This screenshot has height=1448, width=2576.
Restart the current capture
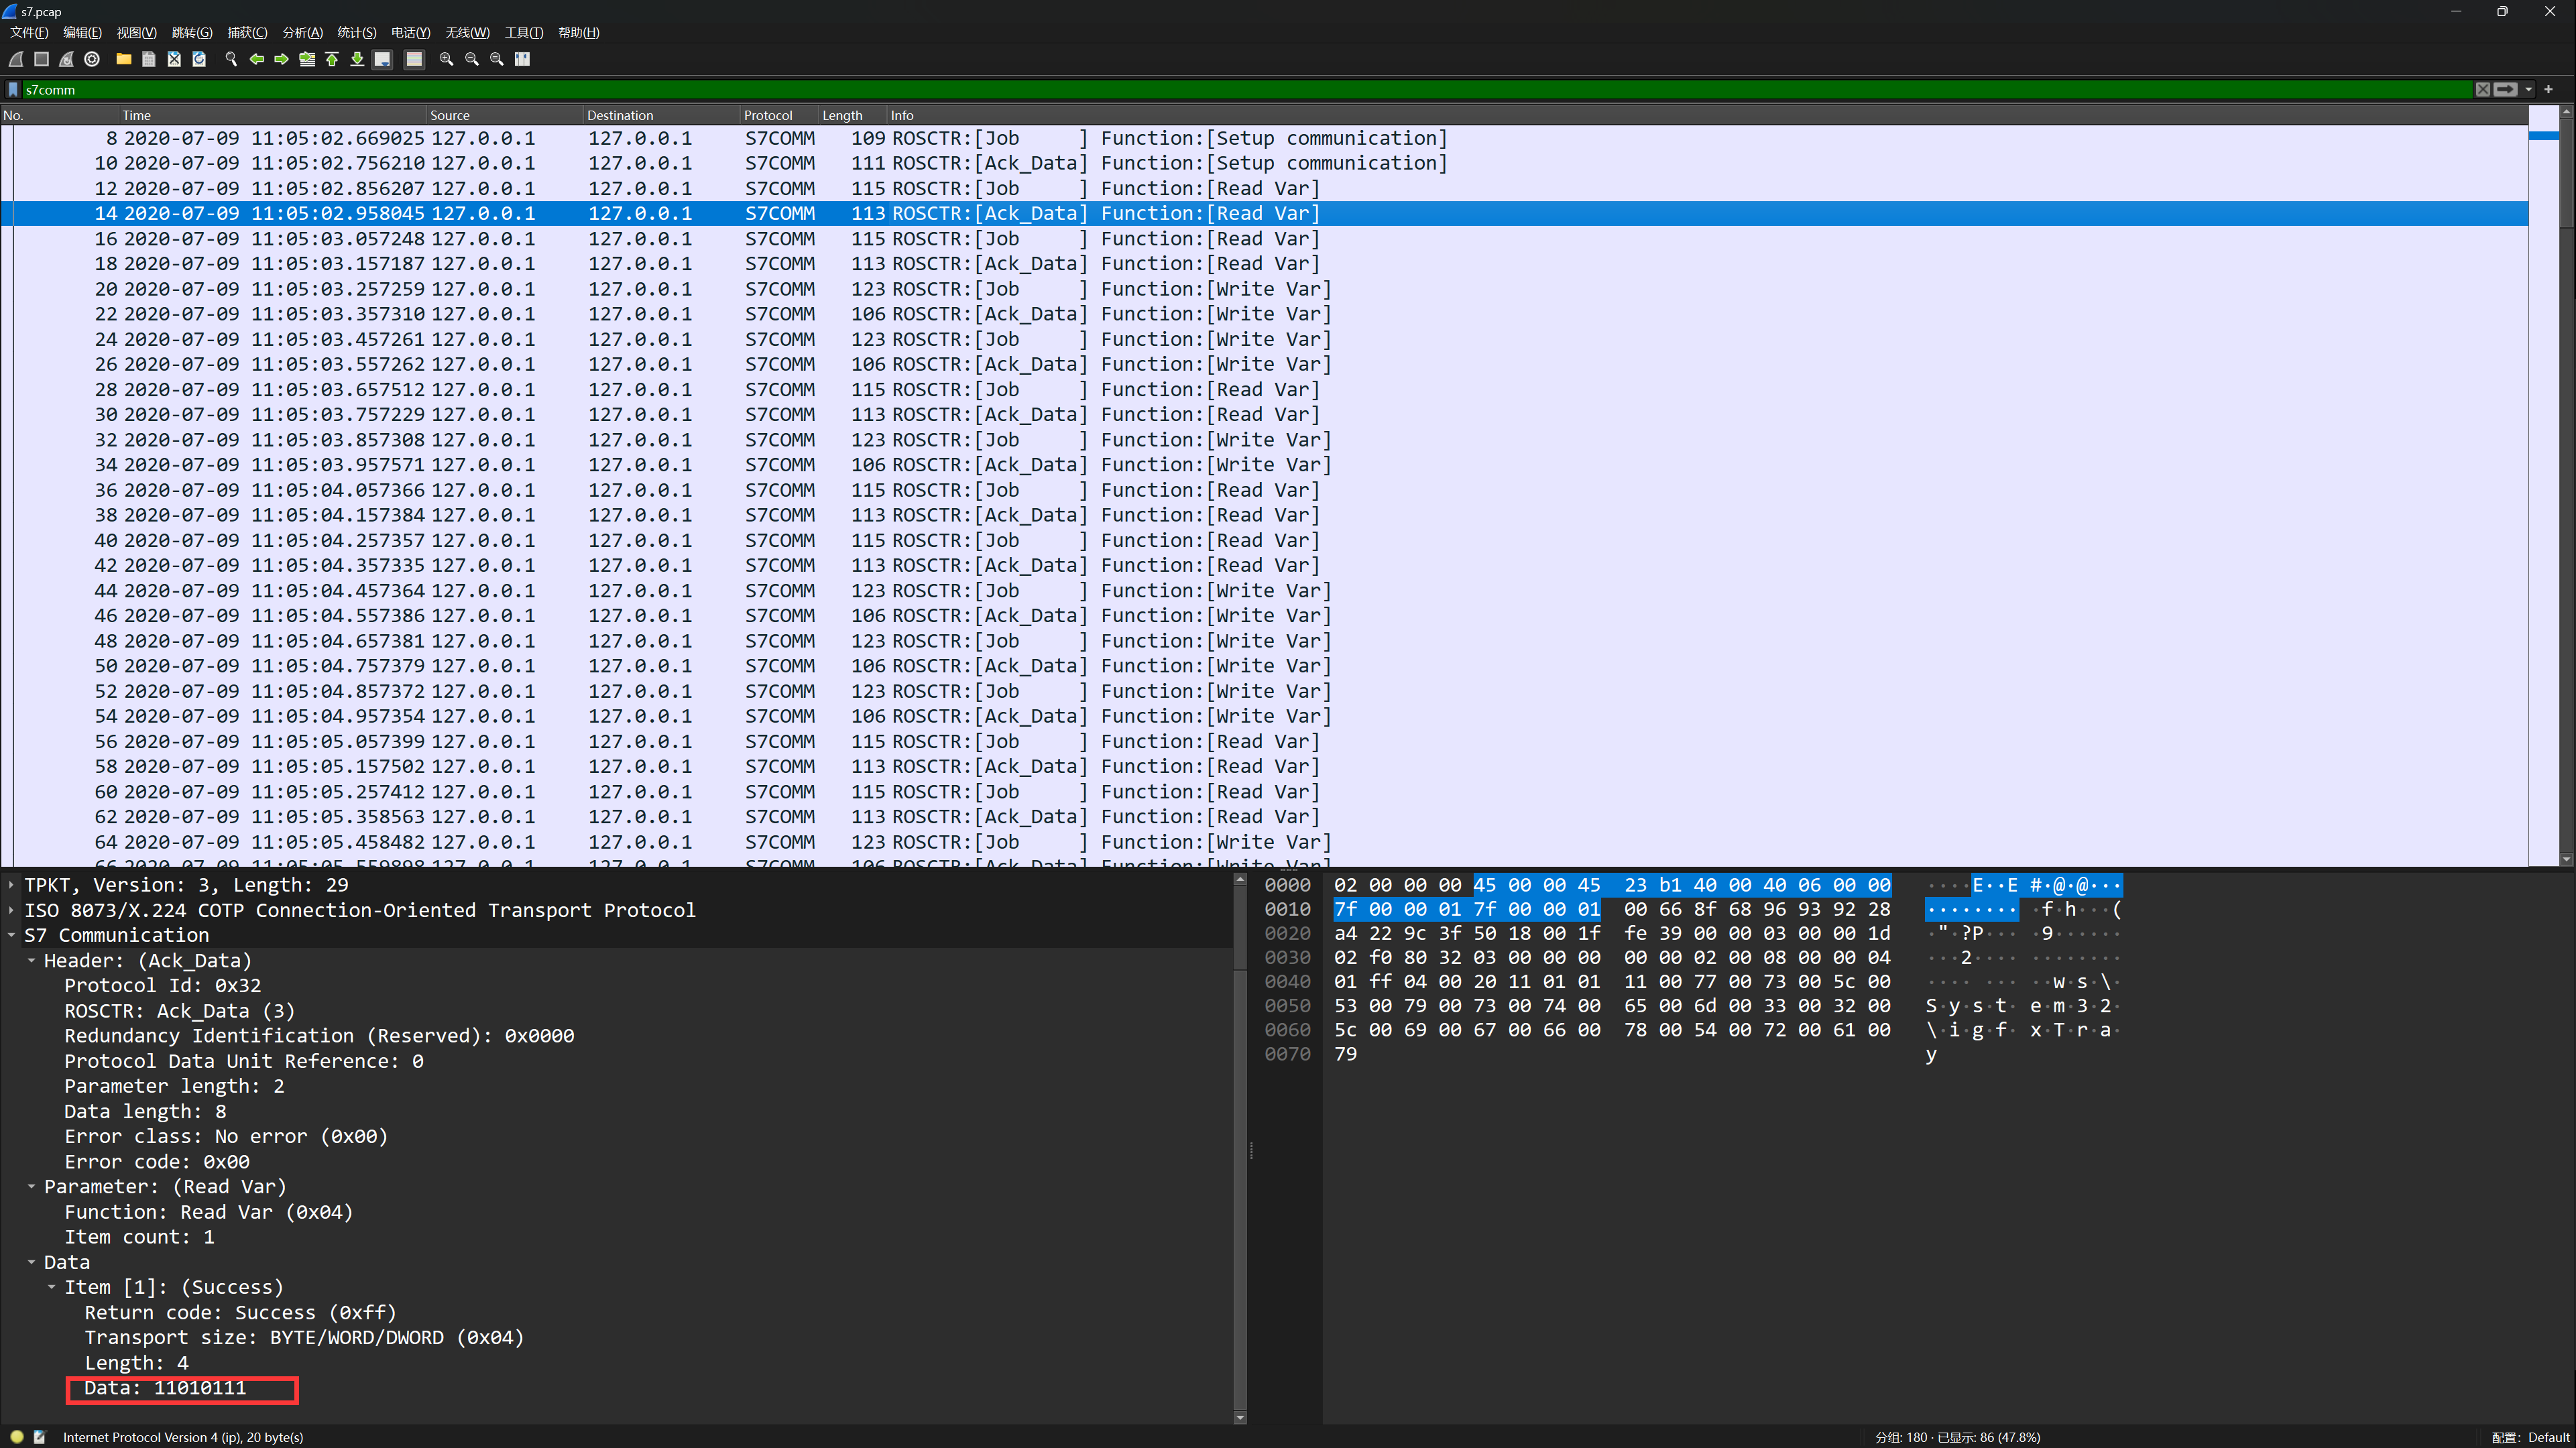[x=66, y=59]
